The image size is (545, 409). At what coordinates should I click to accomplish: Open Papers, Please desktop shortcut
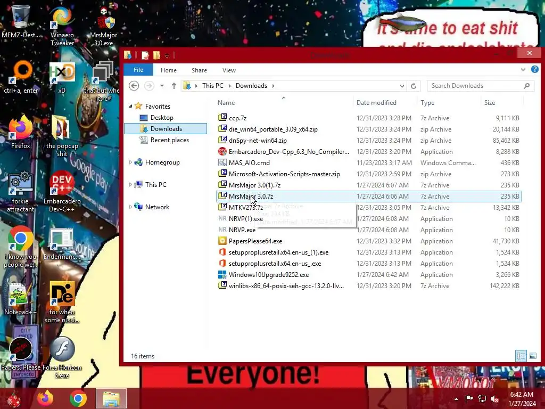tap(20, 354)
